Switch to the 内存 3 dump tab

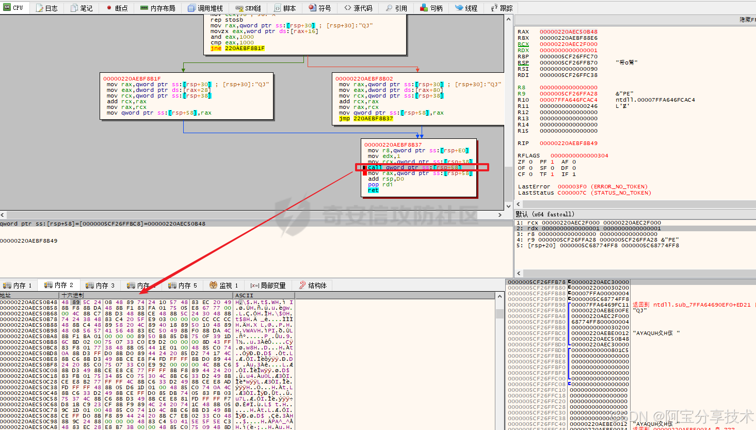point(101,285)
